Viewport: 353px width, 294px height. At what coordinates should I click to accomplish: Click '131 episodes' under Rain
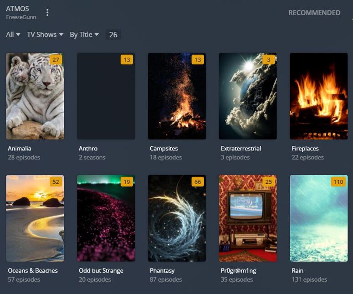[x=309, y=279]
